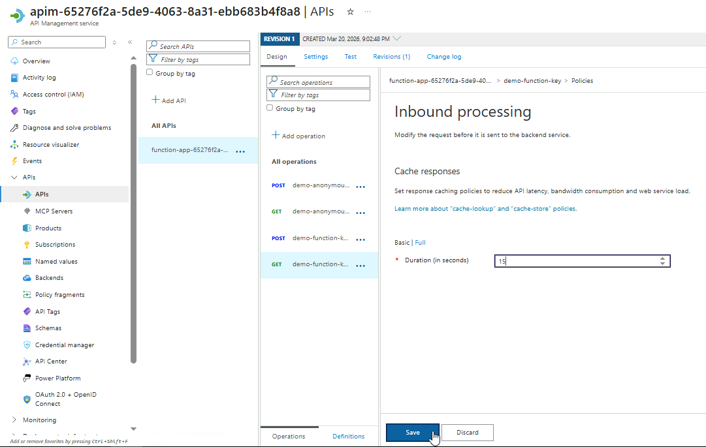Increase Duration using the stepper up arrow
Viewport: 706px width, 447px height.
pyautogui.click(x=662, y=258)
